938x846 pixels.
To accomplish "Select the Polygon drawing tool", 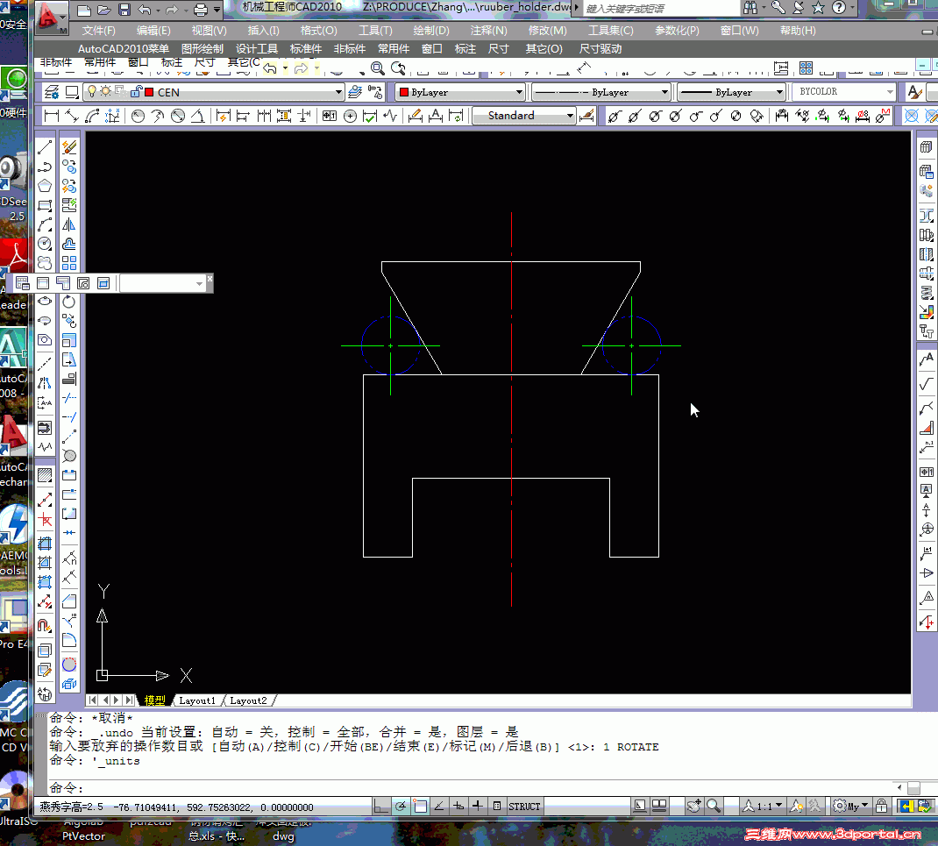I will click(45, 186).
